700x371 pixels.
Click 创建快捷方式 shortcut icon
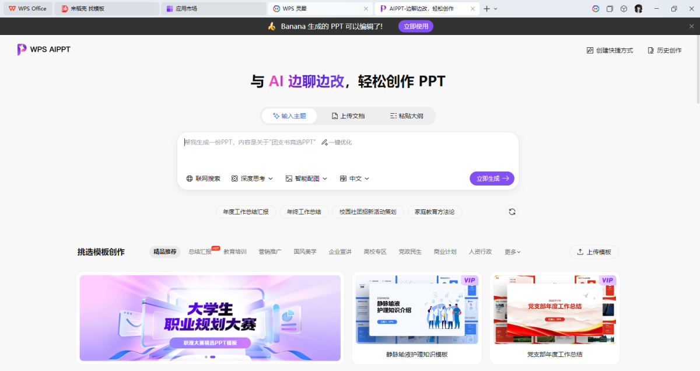(x=590, y=50)
